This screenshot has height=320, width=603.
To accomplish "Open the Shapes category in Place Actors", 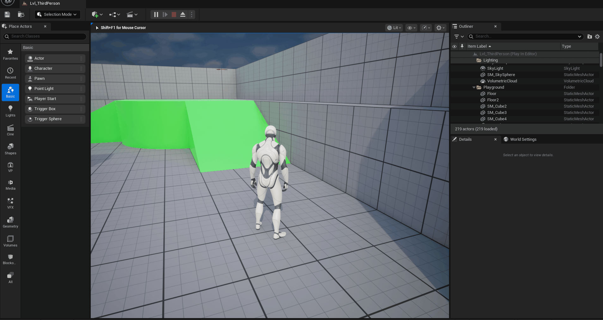I will (10, 149).
